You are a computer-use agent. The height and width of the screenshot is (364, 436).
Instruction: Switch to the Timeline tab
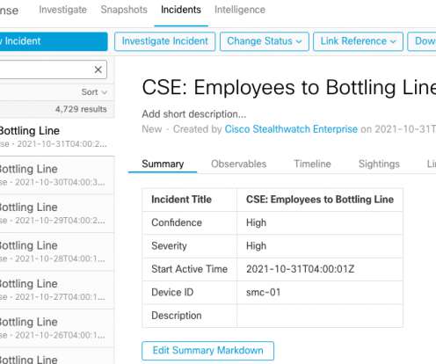coord(312,164)
